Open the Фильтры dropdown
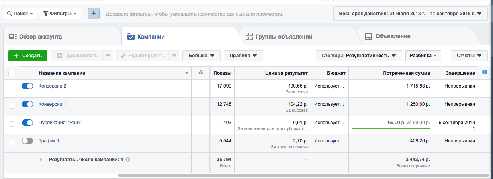Viewport: 493px width, 179px height. tap(60, 13)
